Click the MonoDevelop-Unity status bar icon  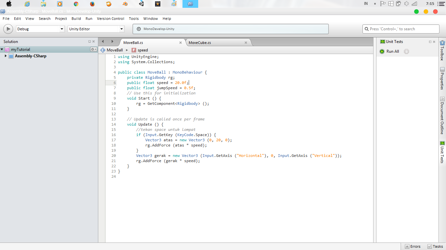[138, 29]
